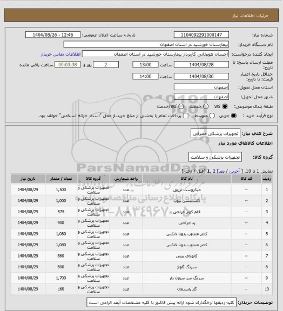Select the کالا/خدمت radio button
Screen dimensions: 283x311
[x=181, y=106]
